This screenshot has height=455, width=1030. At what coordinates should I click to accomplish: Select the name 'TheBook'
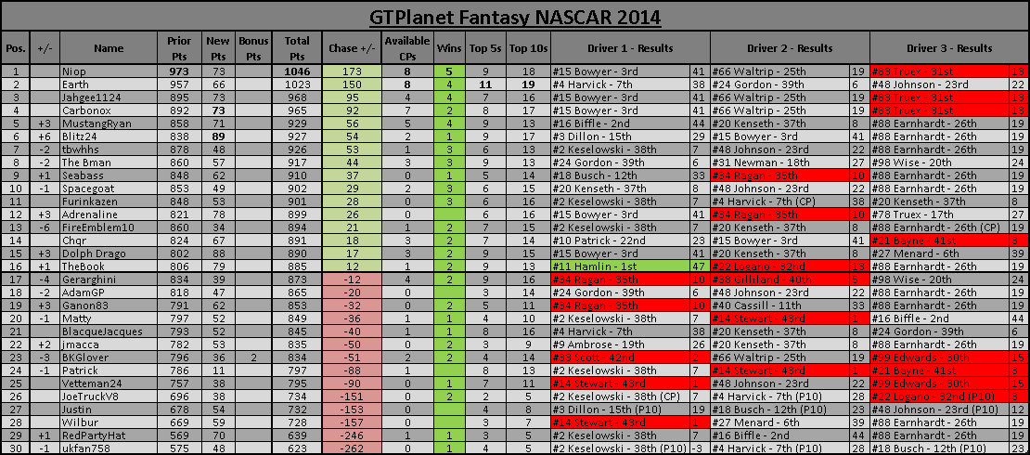coord(109,266)
